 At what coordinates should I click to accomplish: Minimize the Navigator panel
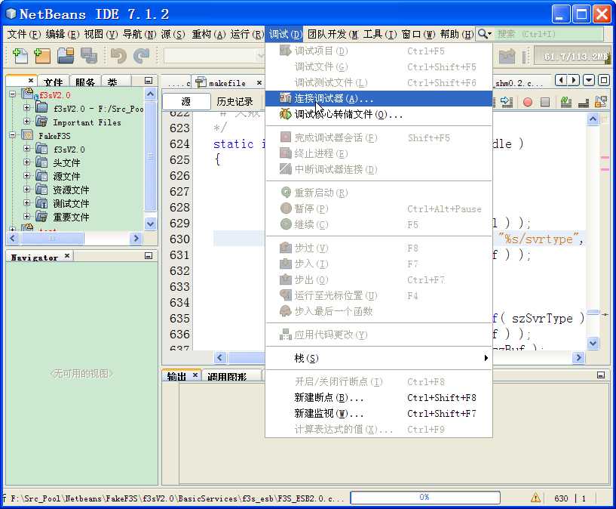149,256
